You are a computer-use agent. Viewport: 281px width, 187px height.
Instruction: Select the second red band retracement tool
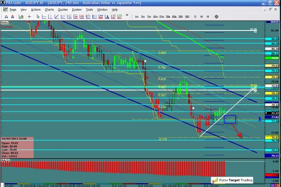pos(82,17)
